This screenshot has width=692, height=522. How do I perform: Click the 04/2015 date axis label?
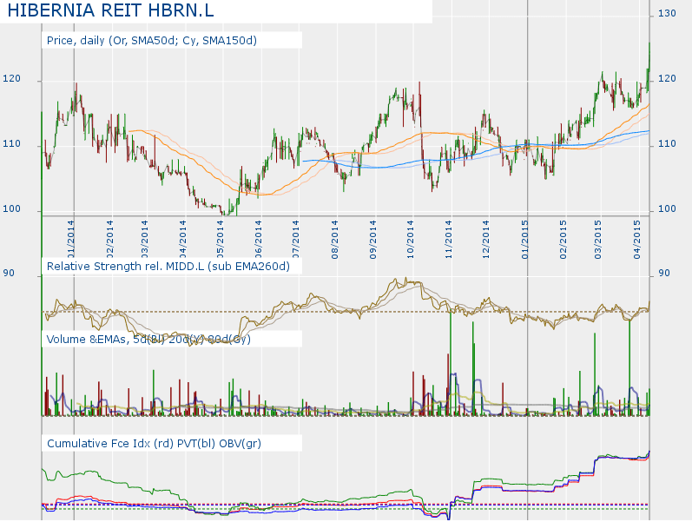coord(636,240)
